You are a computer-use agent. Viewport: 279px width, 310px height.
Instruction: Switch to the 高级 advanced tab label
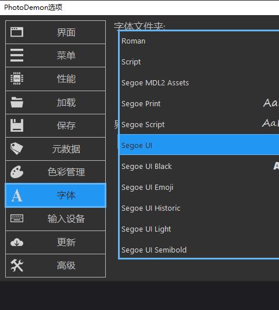(x=66, y=265)
